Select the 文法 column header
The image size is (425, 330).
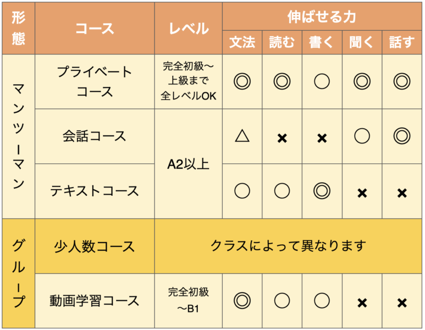pos(242,42)
